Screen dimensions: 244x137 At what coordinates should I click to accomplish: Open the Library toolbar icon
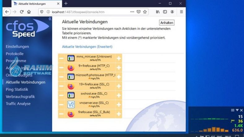click(x=158, y=12)
